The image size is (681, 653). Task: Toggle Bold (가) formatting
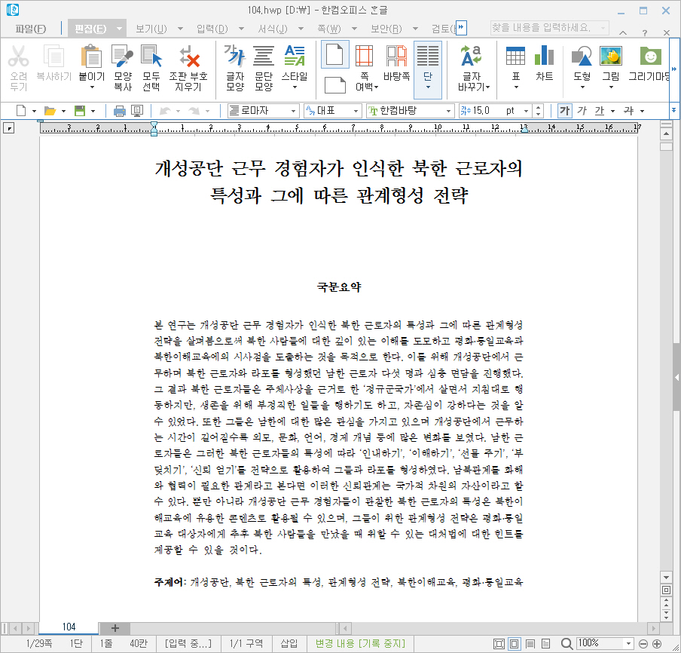coord(564,111)
